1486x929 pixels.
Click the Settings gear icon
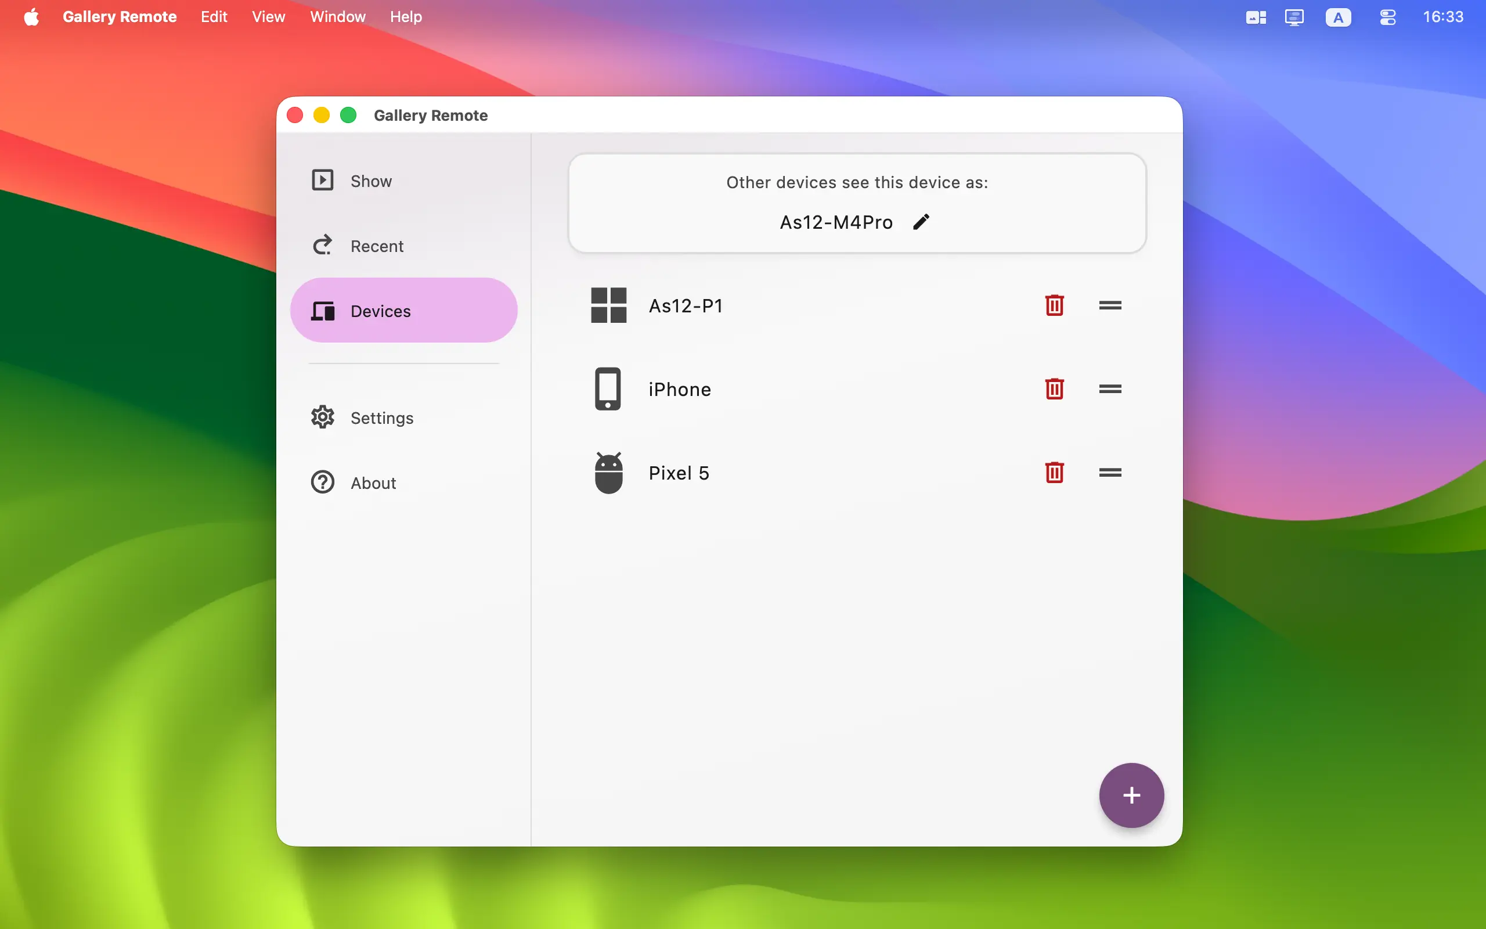(x=322, y=417)
